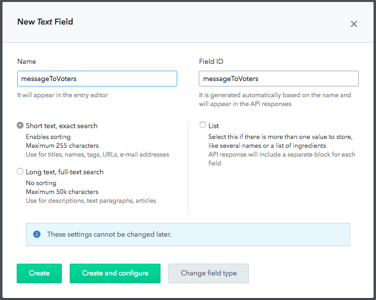The height and width of the screenshot is (300, 376).
Task: Focus the Name input field
Action: (x=97, y=79)
